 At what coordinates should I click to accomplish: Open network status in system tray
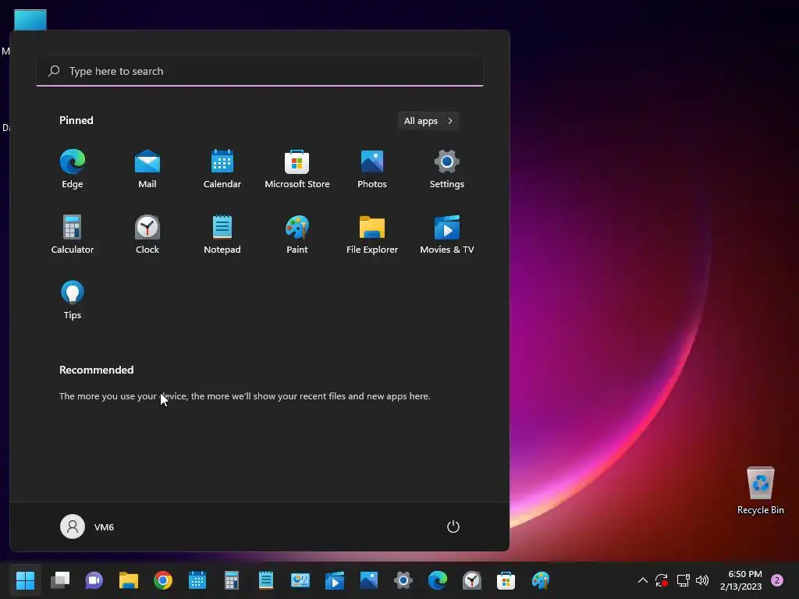(683, 580)
